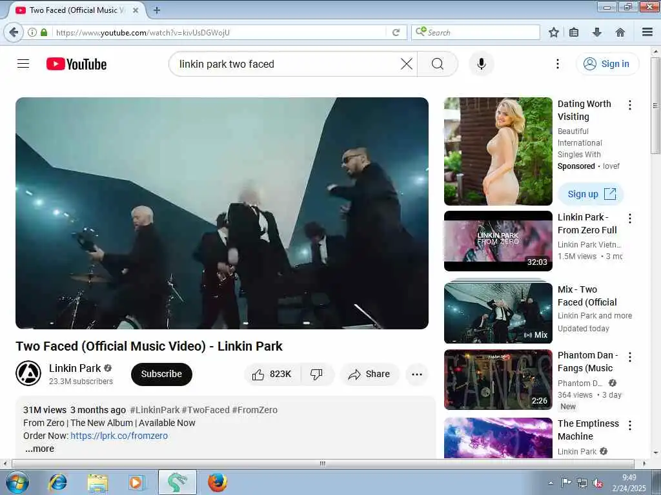The height and width of the screenshot is (495, 661).
Task: Start voice search with microphone icon
Action: tap(482, 64)
